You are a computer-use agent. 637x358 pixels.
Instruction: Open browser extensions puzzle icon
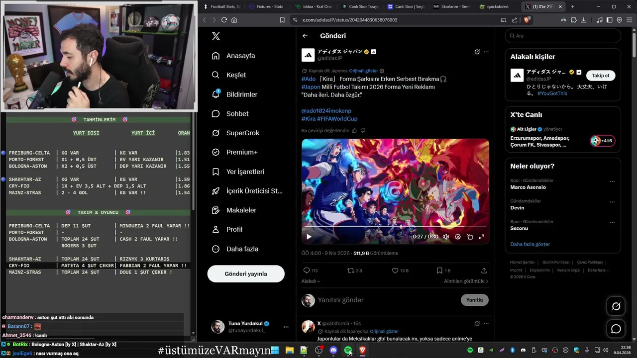(573, 20)
